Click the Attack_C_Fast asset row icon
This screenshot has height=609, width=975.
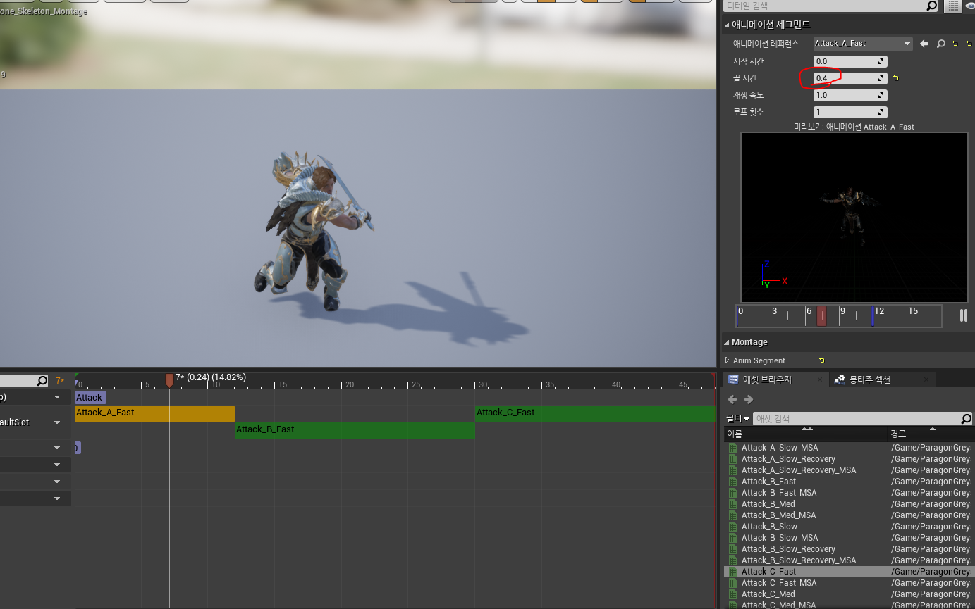pos(732,572)
